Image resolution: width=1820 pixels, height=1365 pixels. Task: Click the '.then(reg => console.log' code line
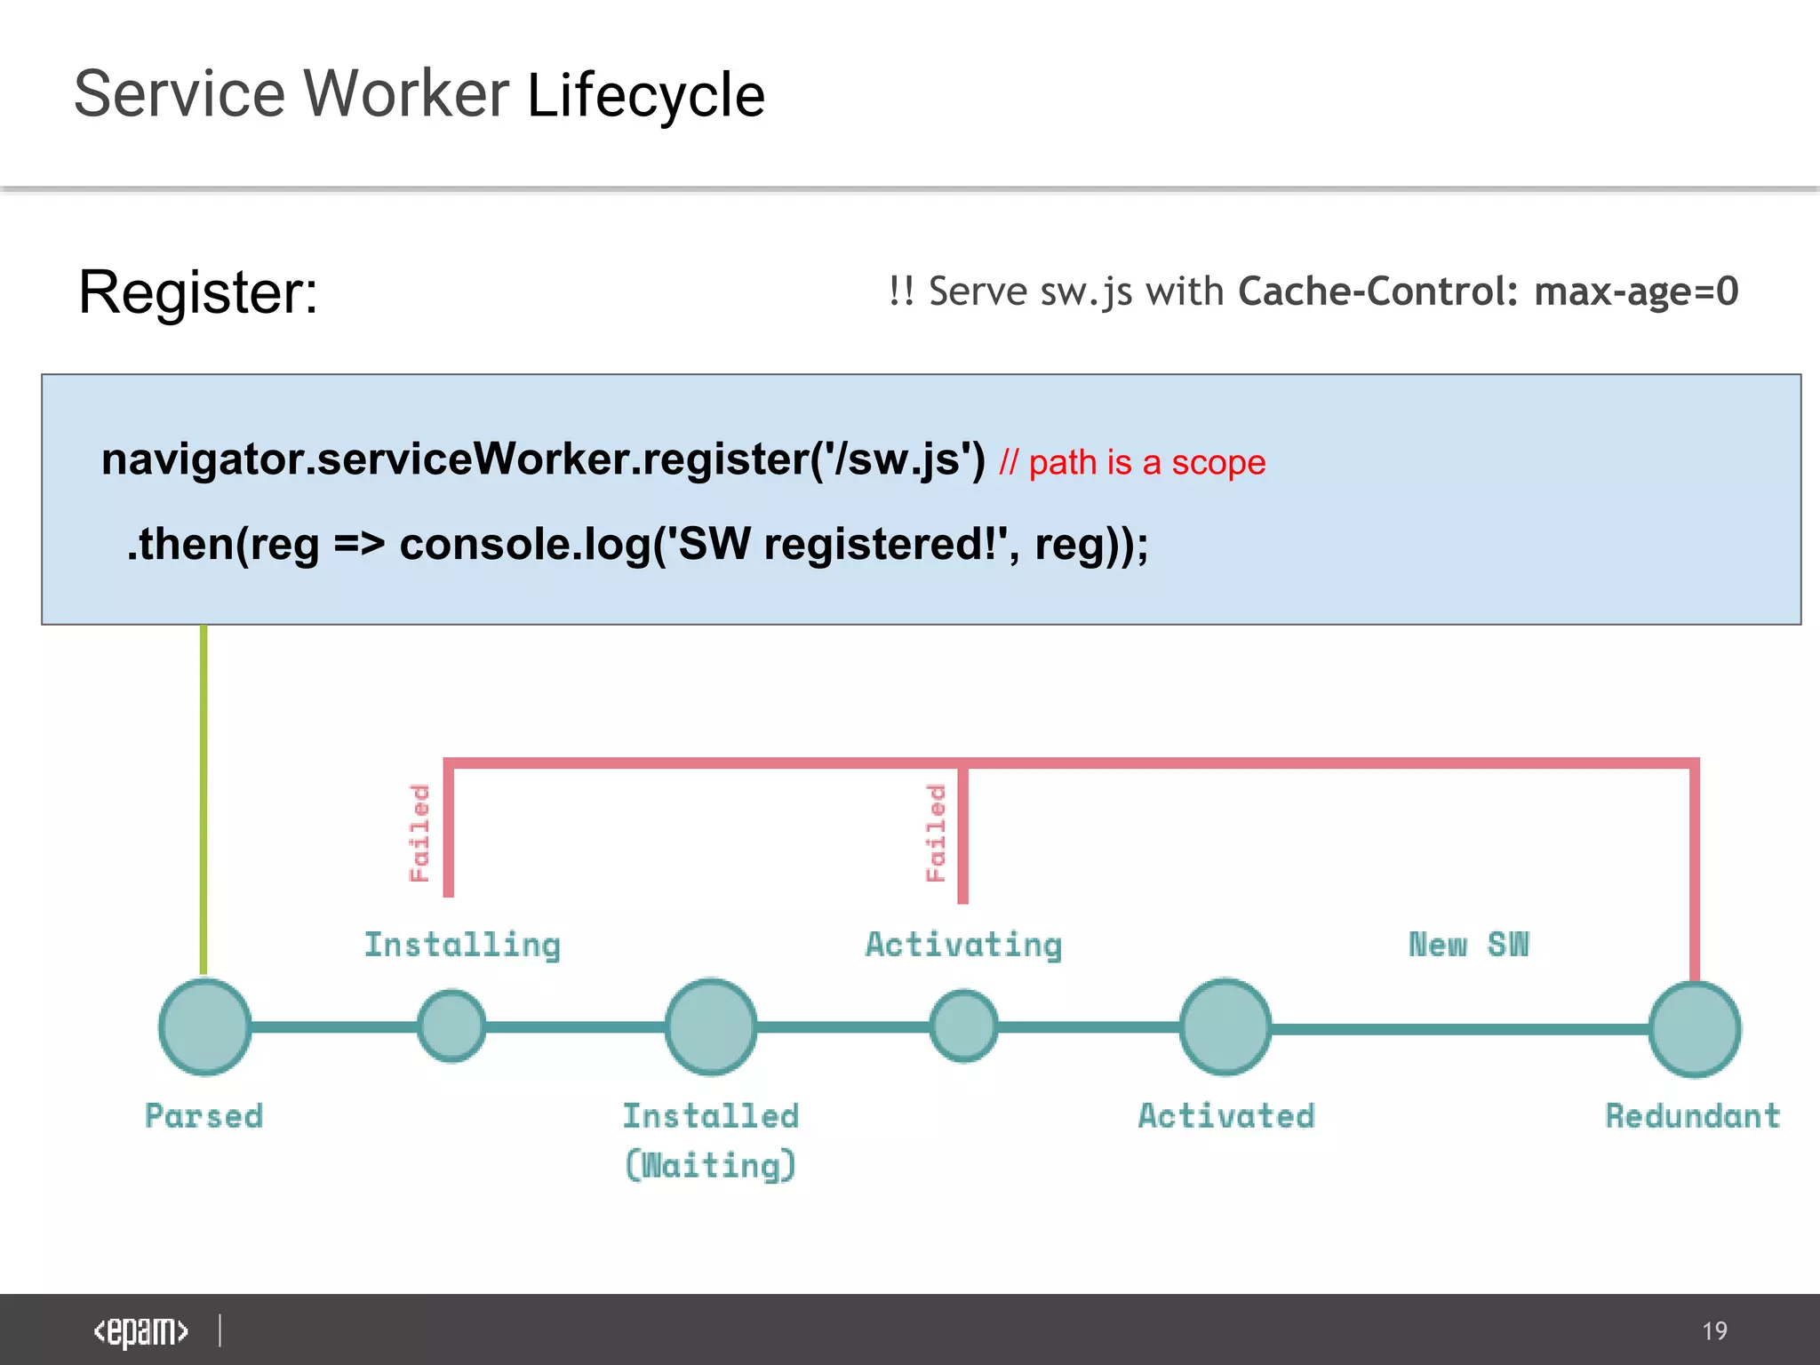click(x=637, y=544)
